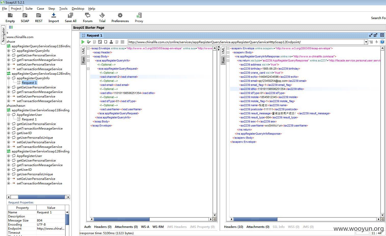
Task: Click the response editor's horizontal scrollbar thumb
Action: [255, 219]
